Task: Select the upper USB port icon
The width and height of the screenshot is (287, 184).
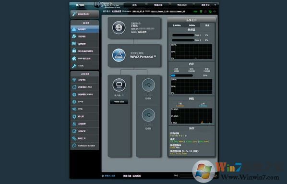Action: [148, 85]
